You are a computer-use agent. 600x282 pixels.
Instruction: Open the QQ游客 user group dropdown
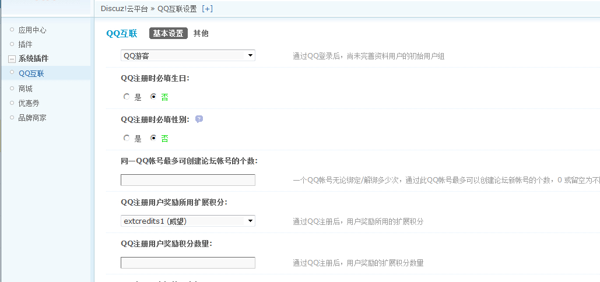pos(188,56)
